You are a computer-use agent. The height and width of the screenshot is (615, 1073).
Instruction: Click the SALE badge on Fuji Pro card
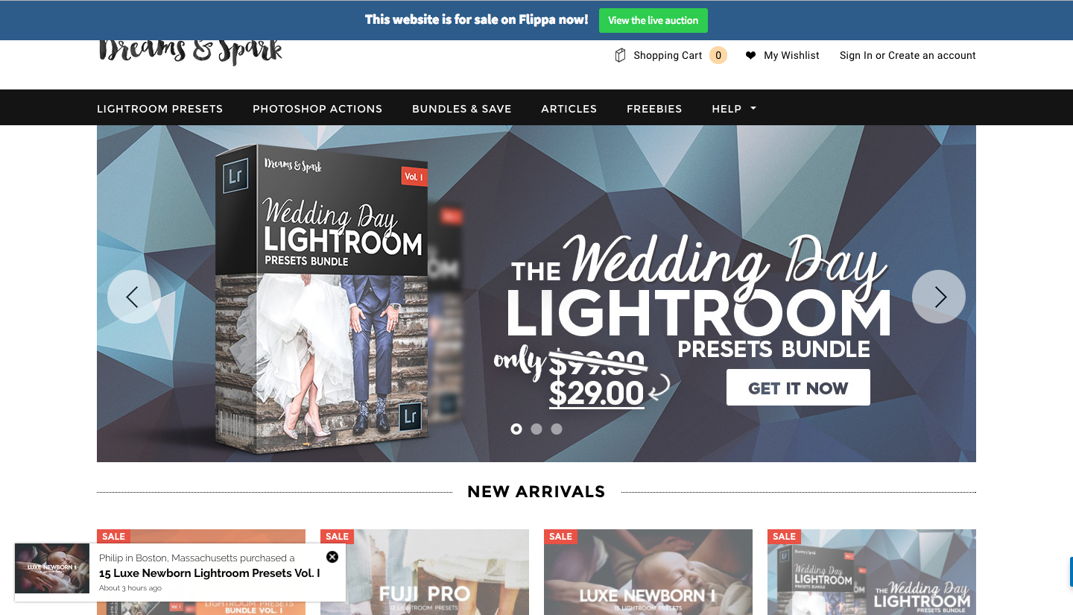[337, 536]
